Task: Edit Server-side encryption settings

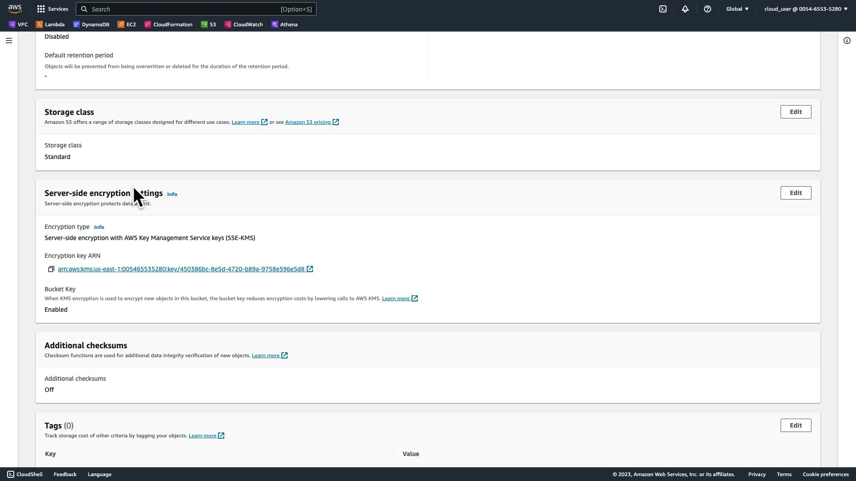Action: point(796,193)
